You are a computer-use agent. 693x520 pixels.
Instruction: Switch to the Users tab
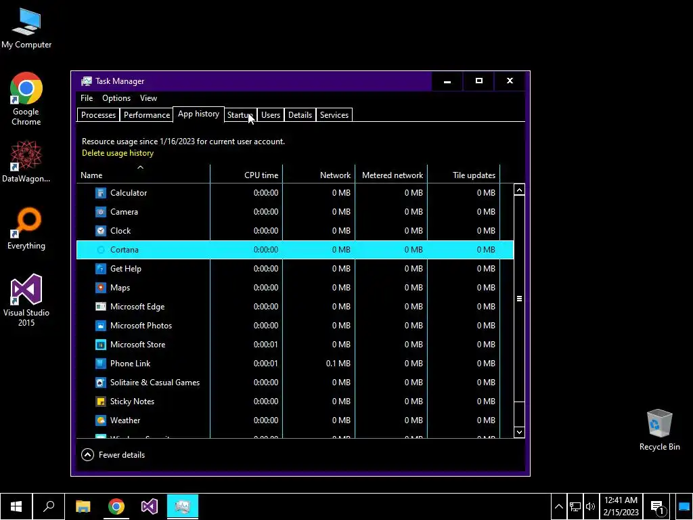coord(271,115)
